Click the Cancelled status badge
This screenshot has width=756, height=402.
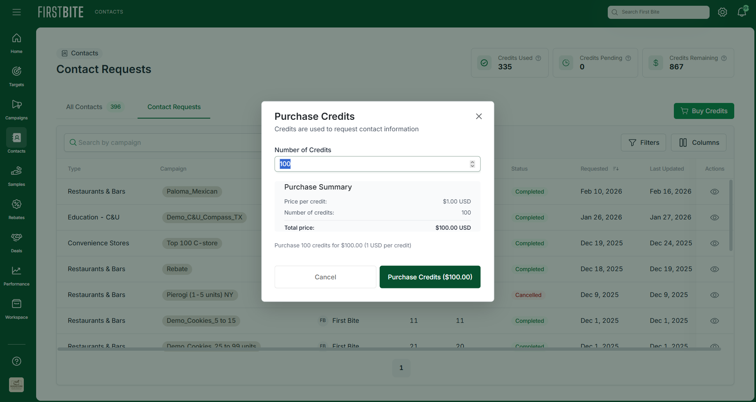pos(528,295)
